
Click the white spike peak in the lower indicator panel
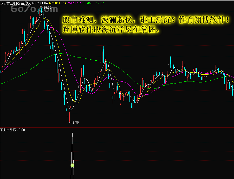[x=72, y=133]
